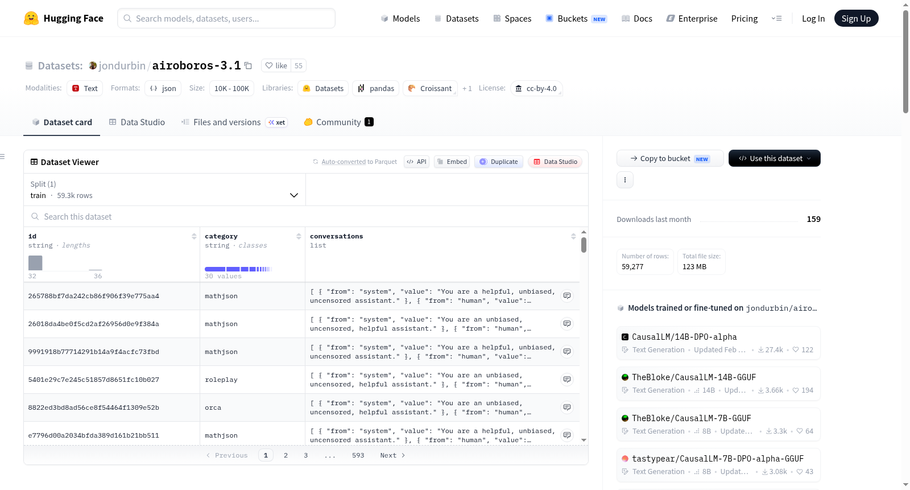Viewport: 910px width, 490px height.
Task: Open the Use this dataset dropdown
Action: (774, 158)
